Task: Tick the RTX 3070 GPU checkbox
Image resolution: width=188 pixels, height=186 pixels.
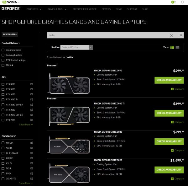Action: [x=3, y=94]
